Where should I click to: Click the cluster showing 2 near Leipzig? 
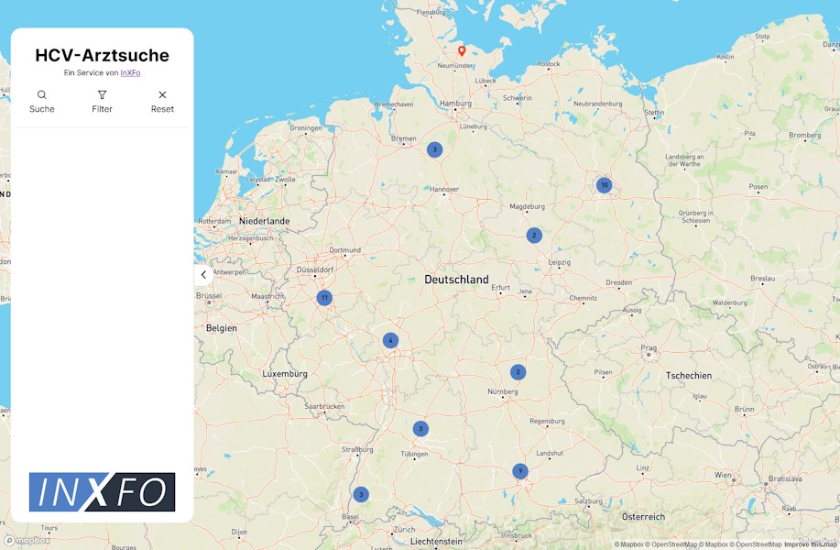(x=533, y=234)
